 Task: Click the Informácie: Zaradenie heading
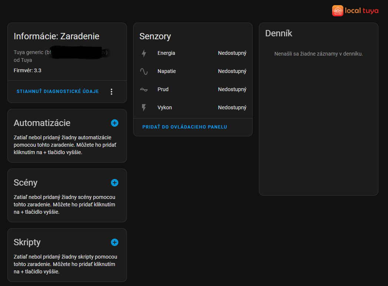click(56, 36)
